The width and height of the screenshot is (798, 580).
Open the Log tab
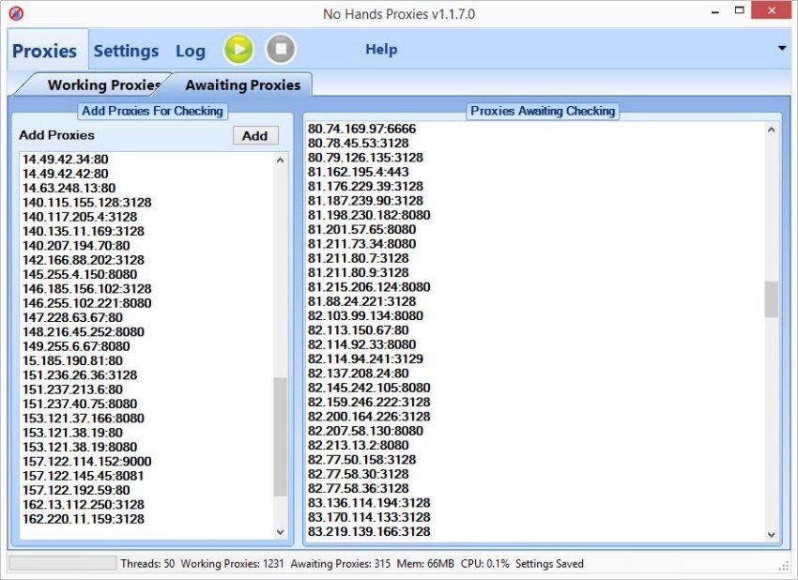coord(191,51)
